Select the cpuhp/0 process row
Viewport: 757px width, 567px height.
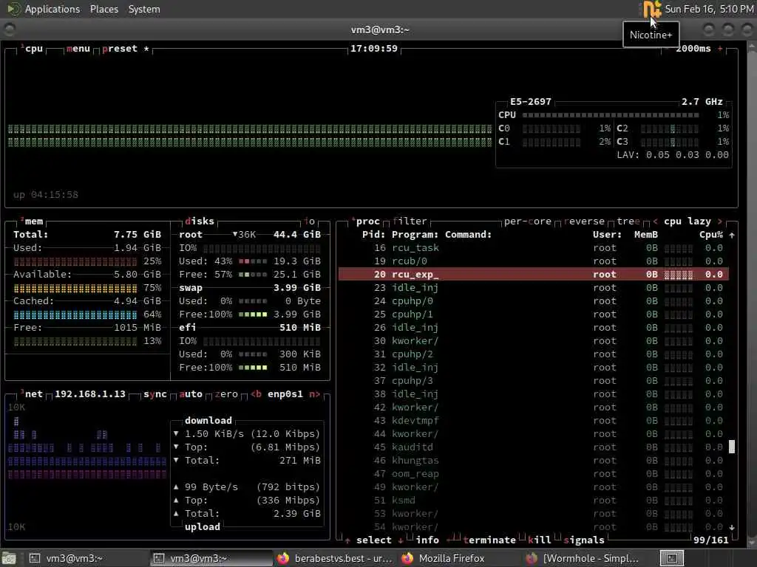pos(534,301)
